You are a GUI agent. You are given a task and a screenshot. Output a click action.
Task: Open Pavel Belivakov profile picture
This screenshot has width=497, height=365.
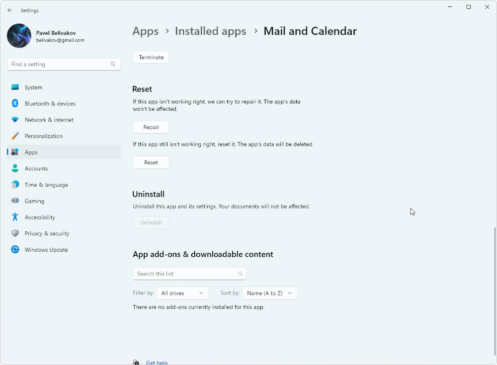(x=19, y=36)
